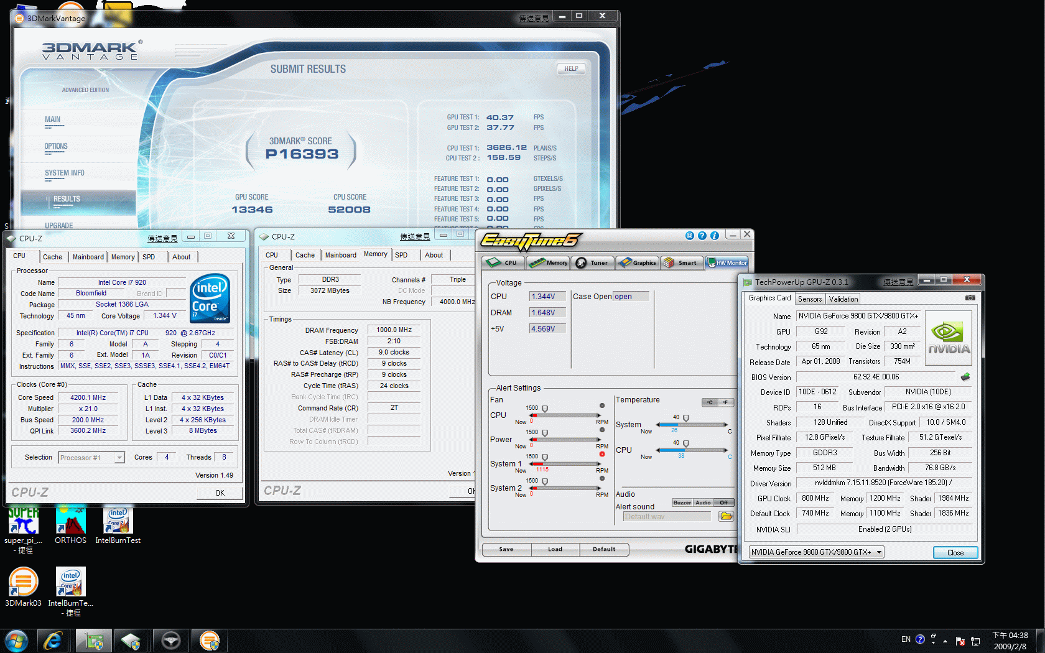Click Close button in GPU-Z

coord(955,552)
